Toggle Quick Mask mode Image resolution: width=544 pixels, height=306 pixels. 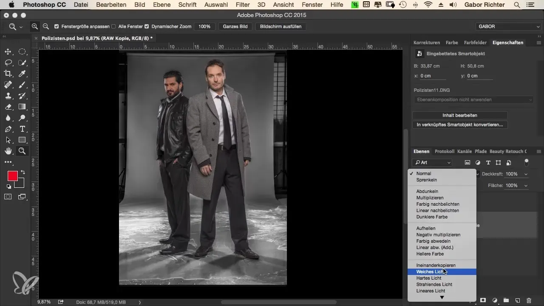coord(8,197)
